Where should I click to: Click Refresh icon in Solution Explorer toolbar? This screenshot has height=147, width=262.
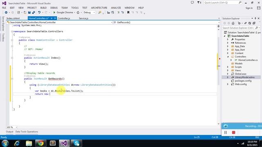[250, 23]
